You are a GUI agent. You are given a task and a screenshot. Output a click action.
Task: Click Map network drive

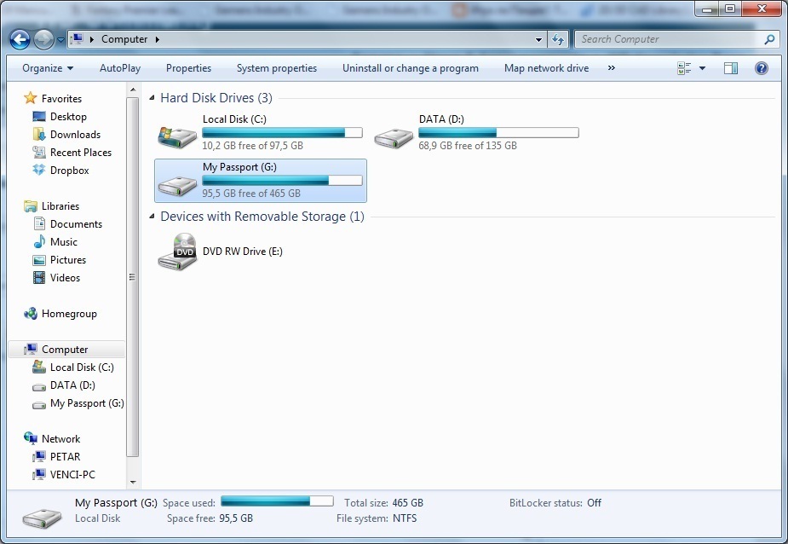pos(547,68)
